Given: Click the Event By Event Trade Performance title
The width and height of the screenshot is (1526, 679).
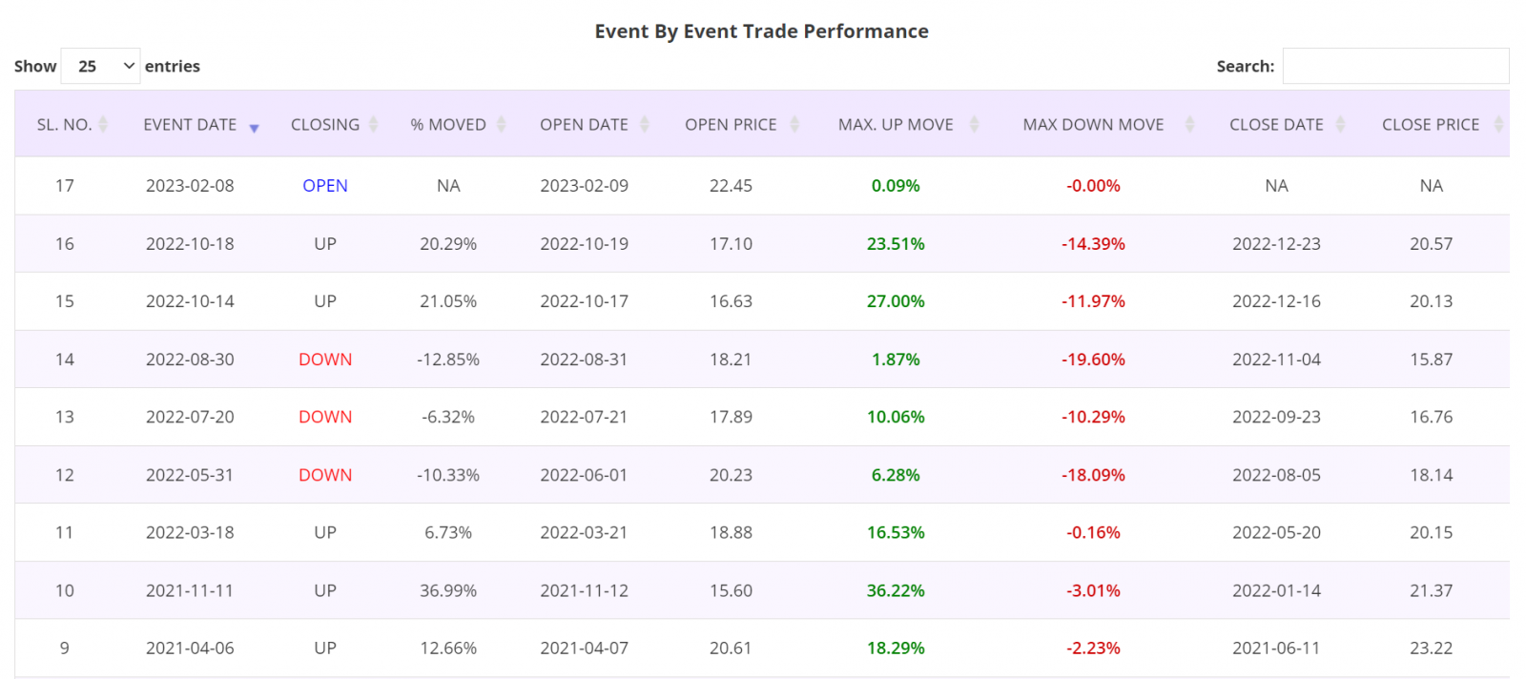Looking at the screenshot, I should click(761, 31).
